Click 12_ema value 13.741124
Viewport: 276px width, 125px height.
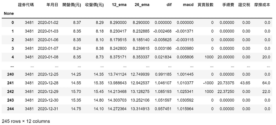point(117,74)
